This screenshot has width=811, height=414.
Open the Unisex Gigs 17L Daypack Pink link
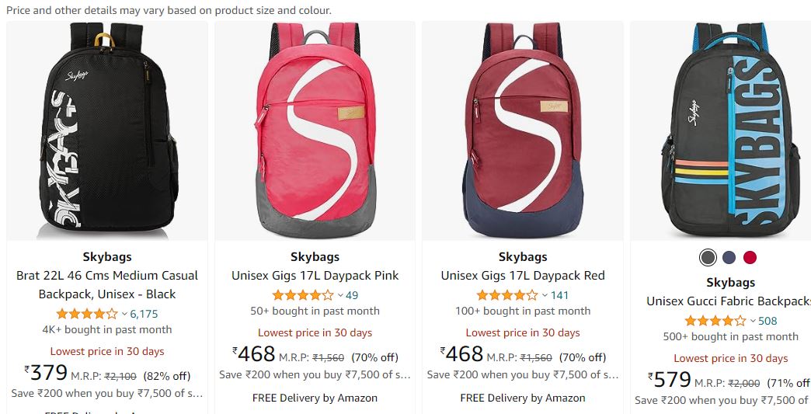pos(315,276)
